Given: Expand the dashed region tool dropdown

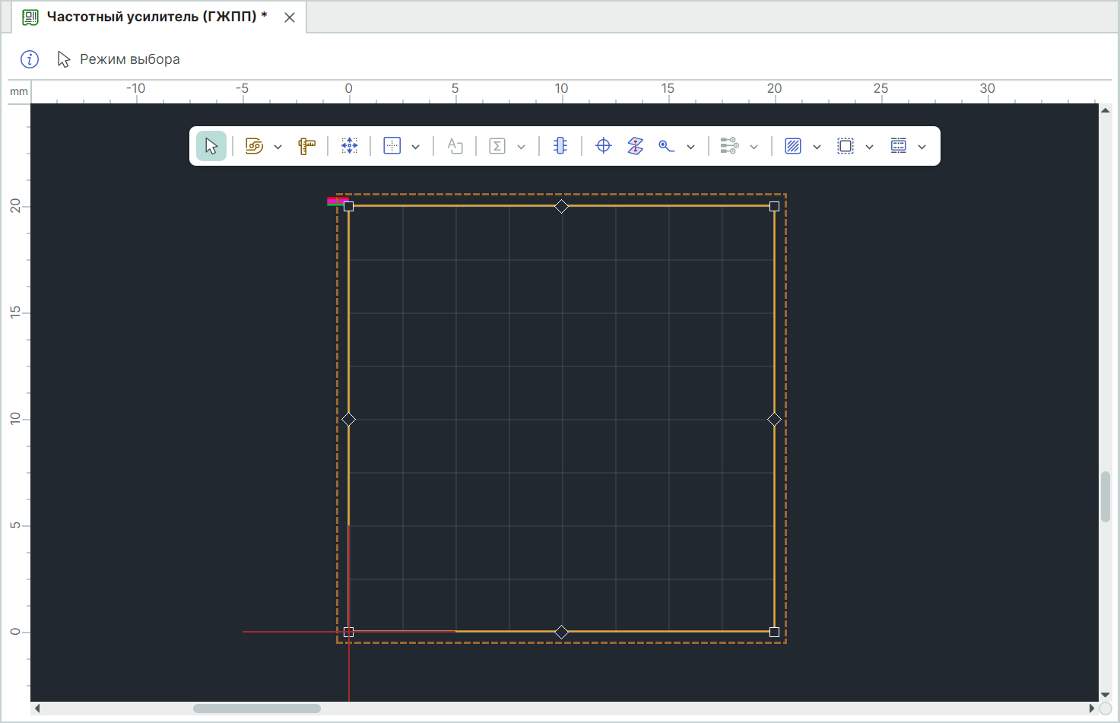Looking at the screenshot, I should point(869,147).
